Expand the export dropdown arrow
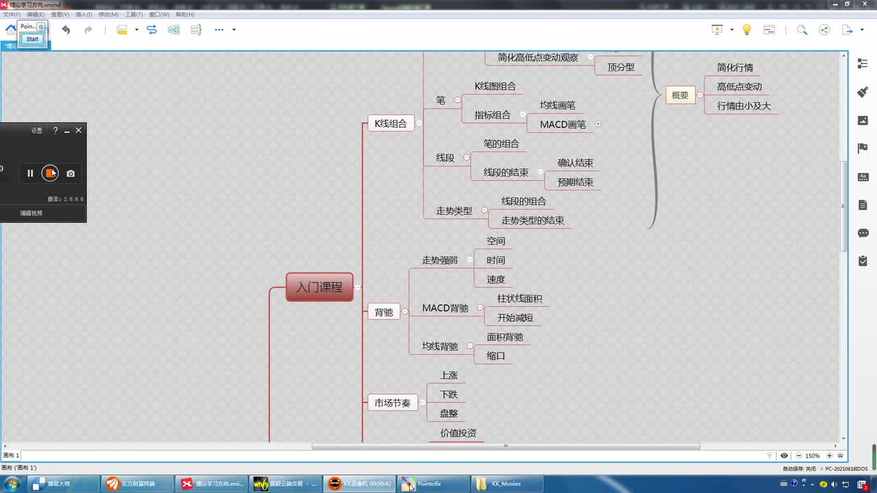The width and height of the screenshot is (877, 493). click(861, 29)
